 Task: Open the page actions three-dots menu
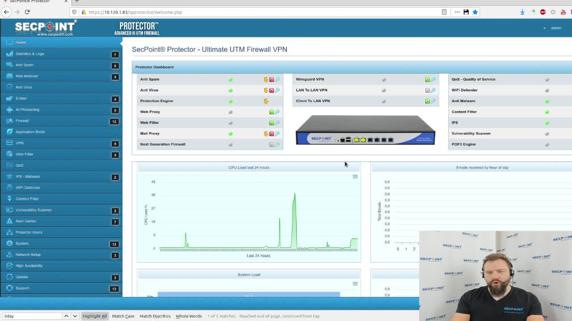(x=457, y=12)
